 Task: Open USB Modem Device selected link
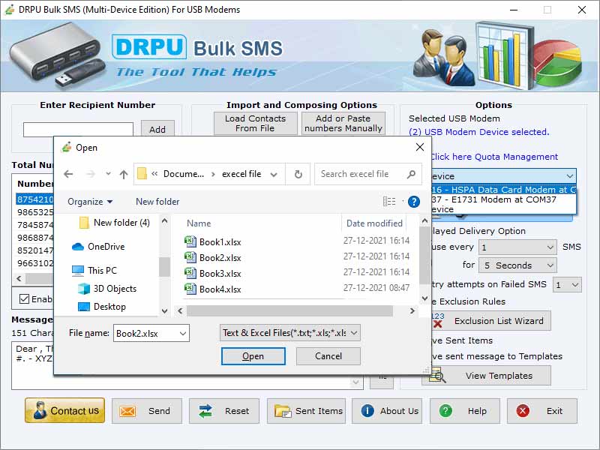click(478, 132)
